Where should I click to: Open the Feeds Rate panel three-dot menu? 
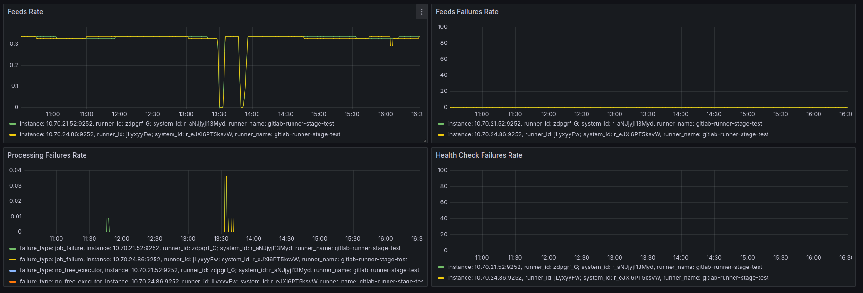click(x=422, y=12)
